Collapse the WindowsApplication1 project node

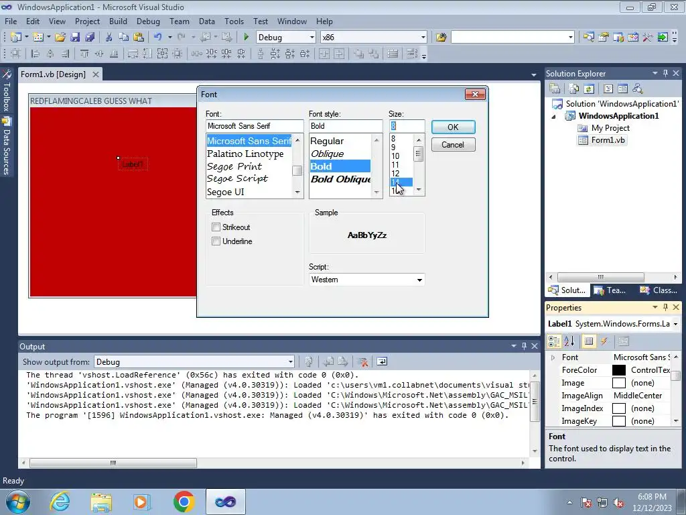click(553, 117)
